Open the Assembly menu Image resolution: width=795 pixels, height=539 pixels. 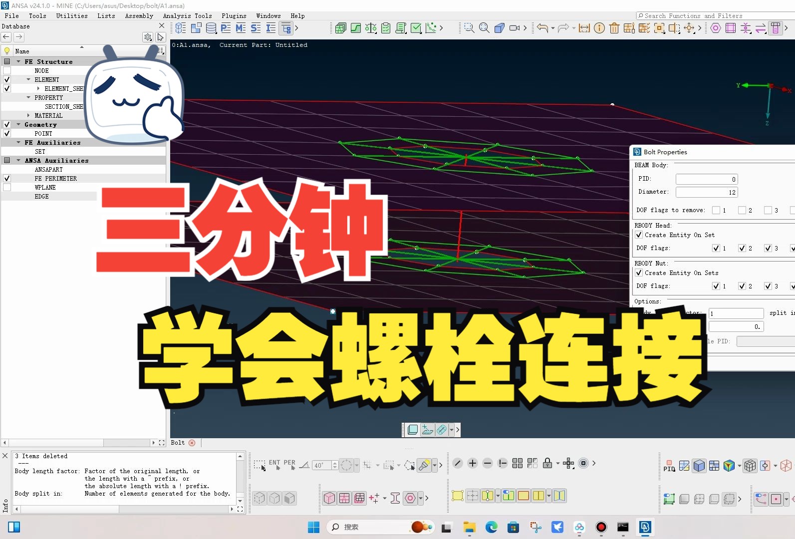tap(139, 16)
